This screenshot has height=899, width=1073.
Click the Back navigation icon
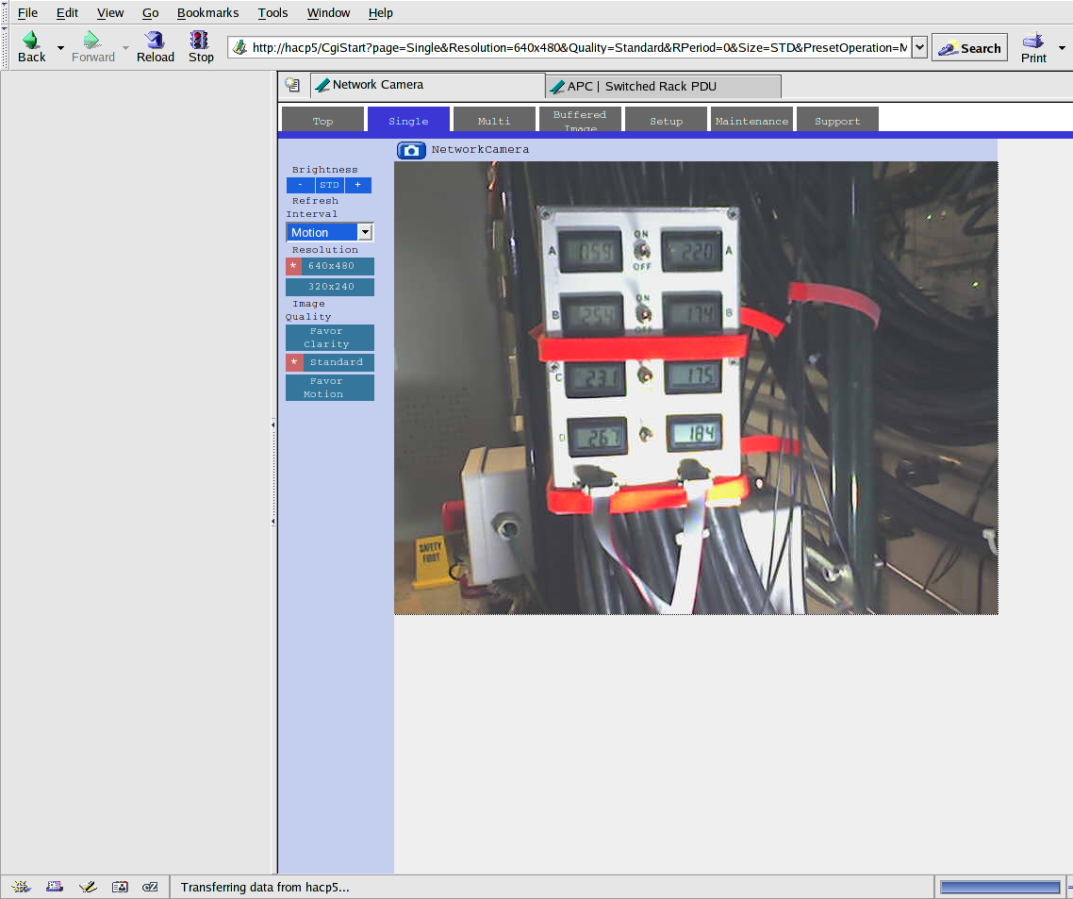(31, 47)
